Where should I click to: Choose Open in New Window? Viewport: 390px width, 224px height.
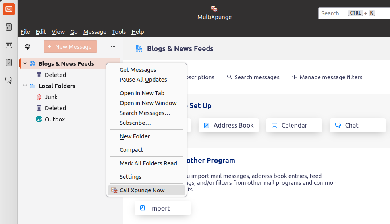click(147, 103)
